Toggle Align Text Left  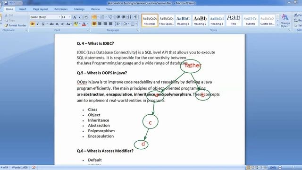94,24
